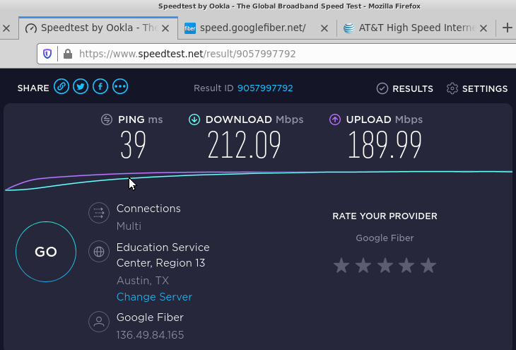516x350 pixels.
Task: Click the ping icon beside PING ms
Action: coord(107,119)
